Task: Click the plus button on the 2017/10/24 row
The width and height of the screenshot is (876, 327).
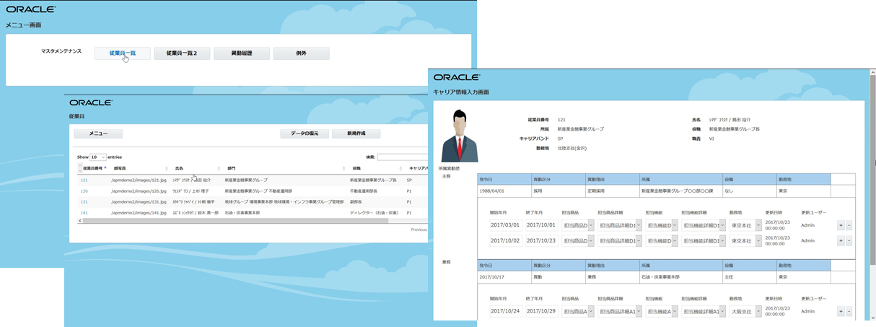Action: coord(840,311)
